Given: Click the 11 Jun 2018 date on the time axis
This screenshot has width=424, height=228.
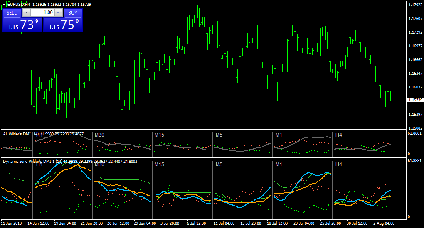Looking at the screenshot, I should point(11,223).
